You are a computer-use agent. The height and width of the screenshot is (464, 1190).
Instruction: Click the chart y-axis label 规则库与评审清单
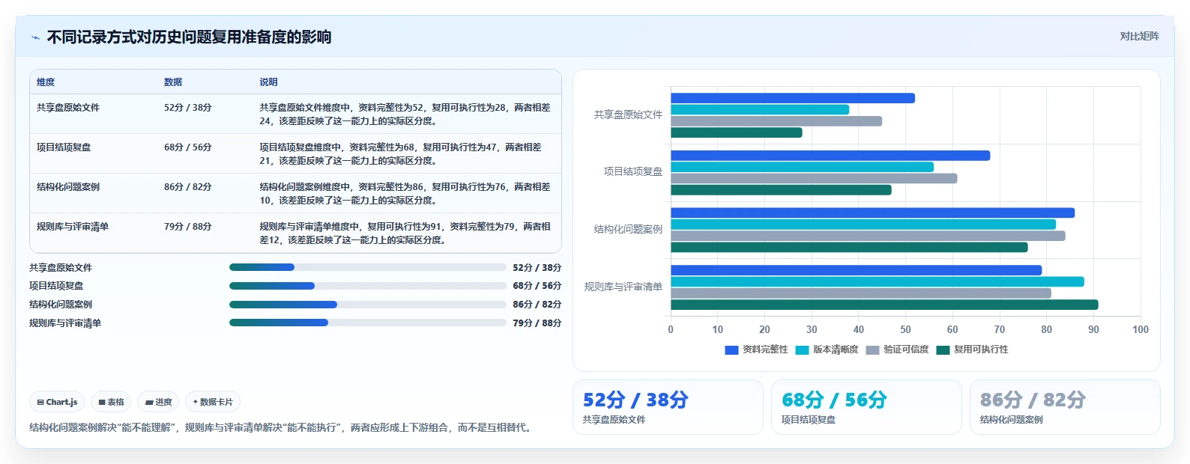[x=623, y=287]
